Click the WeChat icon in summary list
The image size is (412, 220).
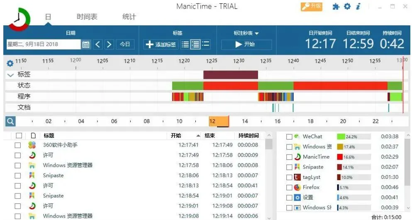pos(297,137)
